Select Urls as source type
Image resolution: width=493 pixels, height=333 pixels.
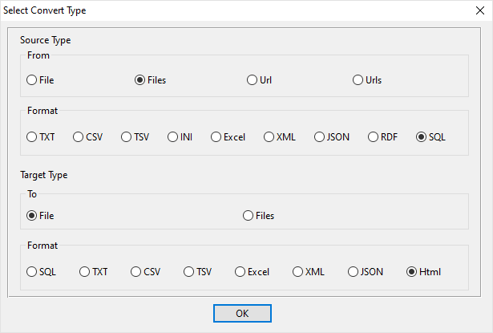[x=358, y=80]
